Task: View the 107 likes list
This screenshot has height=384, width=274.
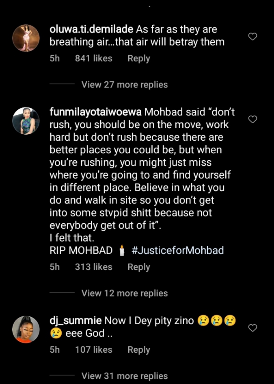Action: click(93, 350)
